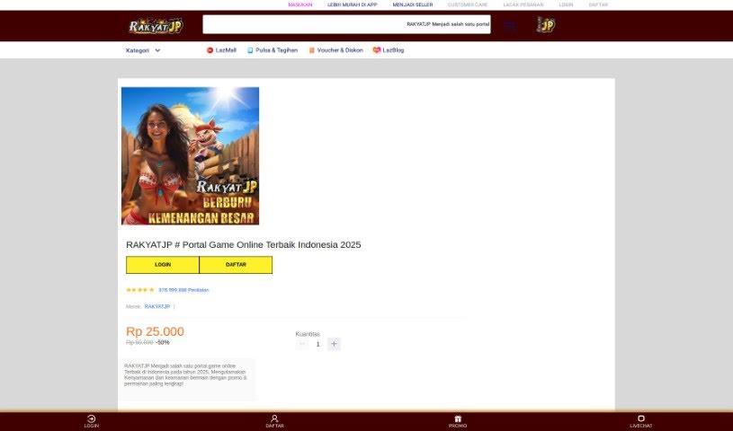This screenshot has width=733, height=431.
Task: Expand the Kategori dropdown
Action: pos(143,50)
